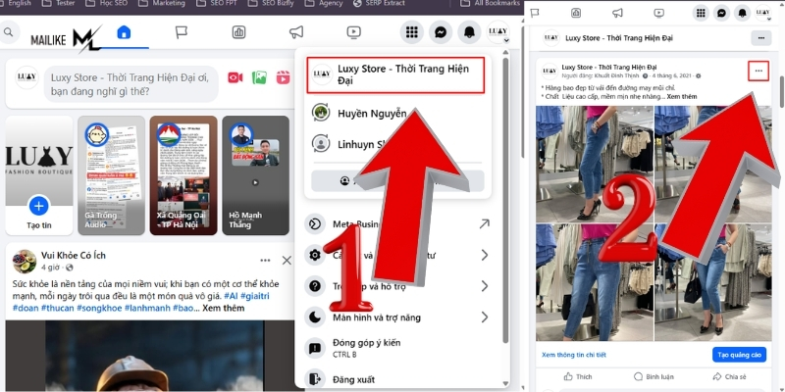Open the ads megaphone tab in main window
Image resolution: width=785 pixels, height=392 pixels.
(x=296, y=33)
